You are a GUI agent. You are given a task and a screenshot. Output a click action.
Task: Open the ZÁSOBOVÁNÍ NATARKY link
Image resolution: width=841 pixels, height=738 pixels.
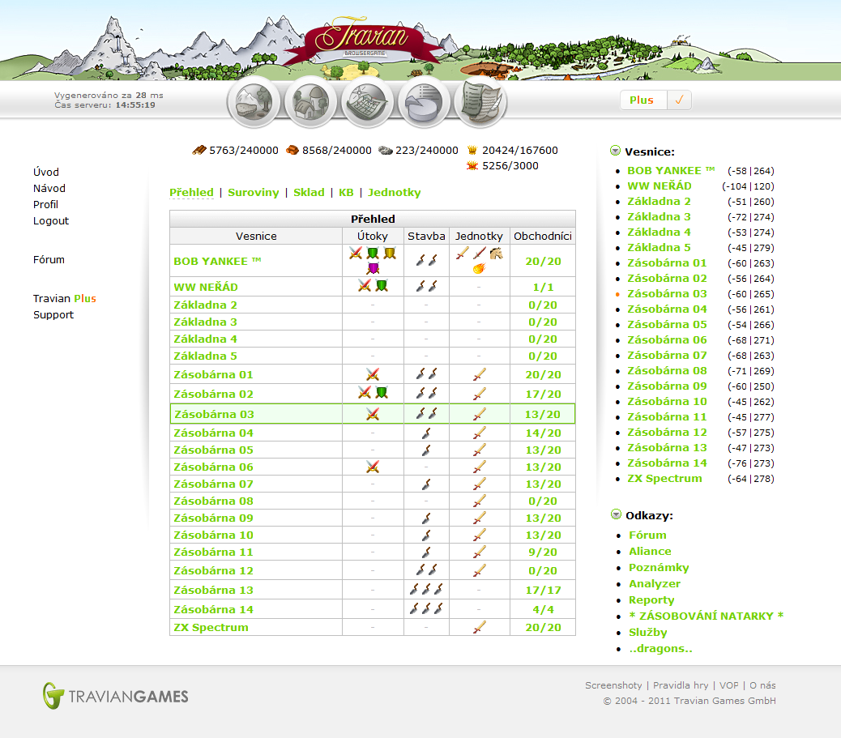pos(706,616)
